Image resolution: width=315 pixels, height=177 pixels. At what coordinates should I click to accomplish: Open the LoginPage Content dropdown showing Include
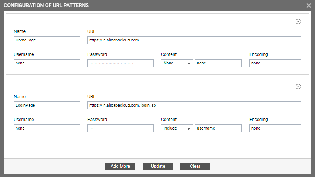(177, 128)
